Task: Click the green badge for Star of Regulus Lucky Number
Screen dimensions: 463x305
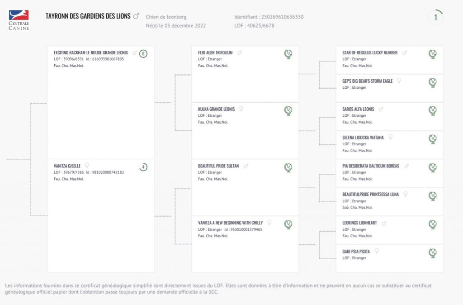Action: [433, 54]
